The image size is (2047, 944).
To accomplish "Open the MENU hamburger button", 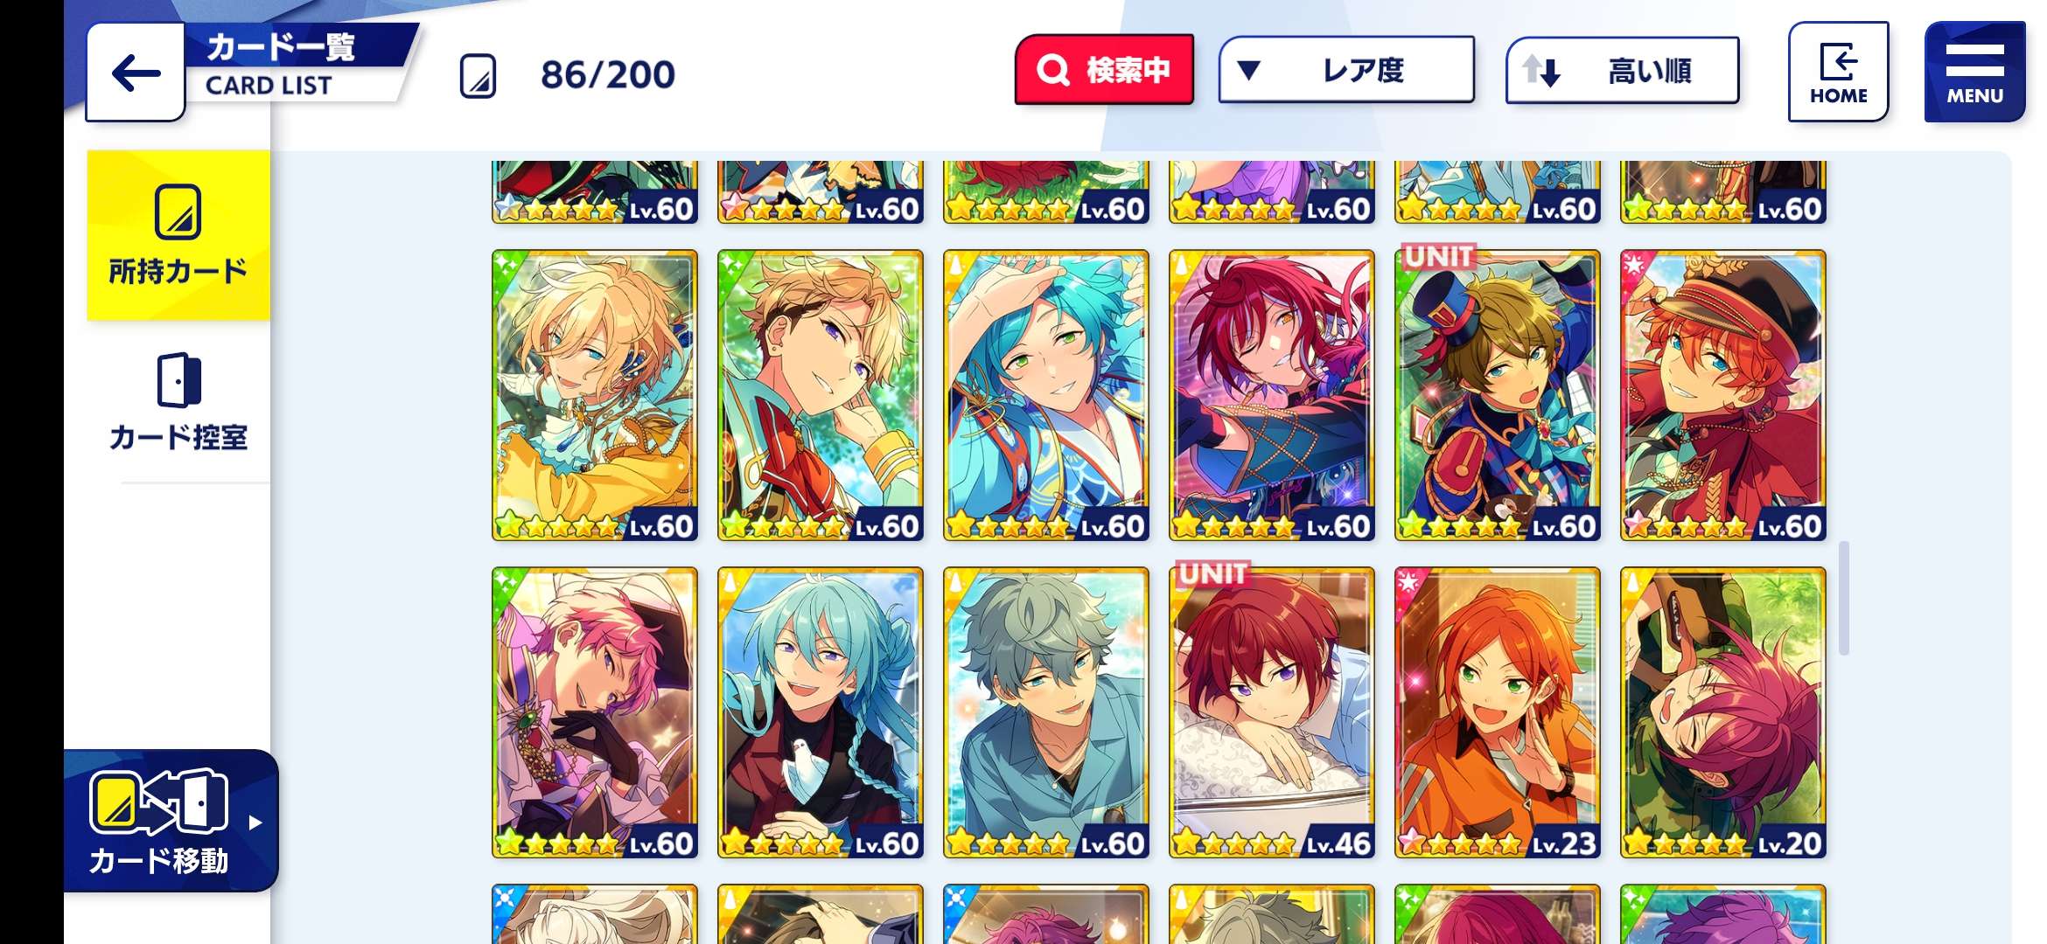I will point(1974,72).
